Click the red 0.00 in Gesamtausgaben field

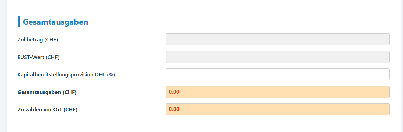[174, 92]
